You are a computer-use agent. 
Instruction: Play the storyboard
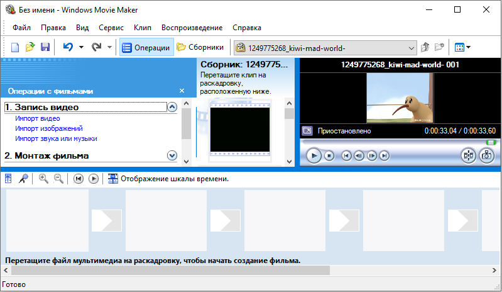[x=93, y=179]
